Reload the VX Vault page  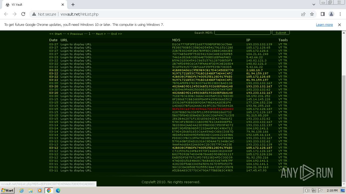click(x=23, y=14)
